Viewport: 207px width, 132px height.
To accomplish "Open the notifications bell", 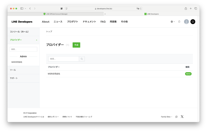I will (179, 22).
